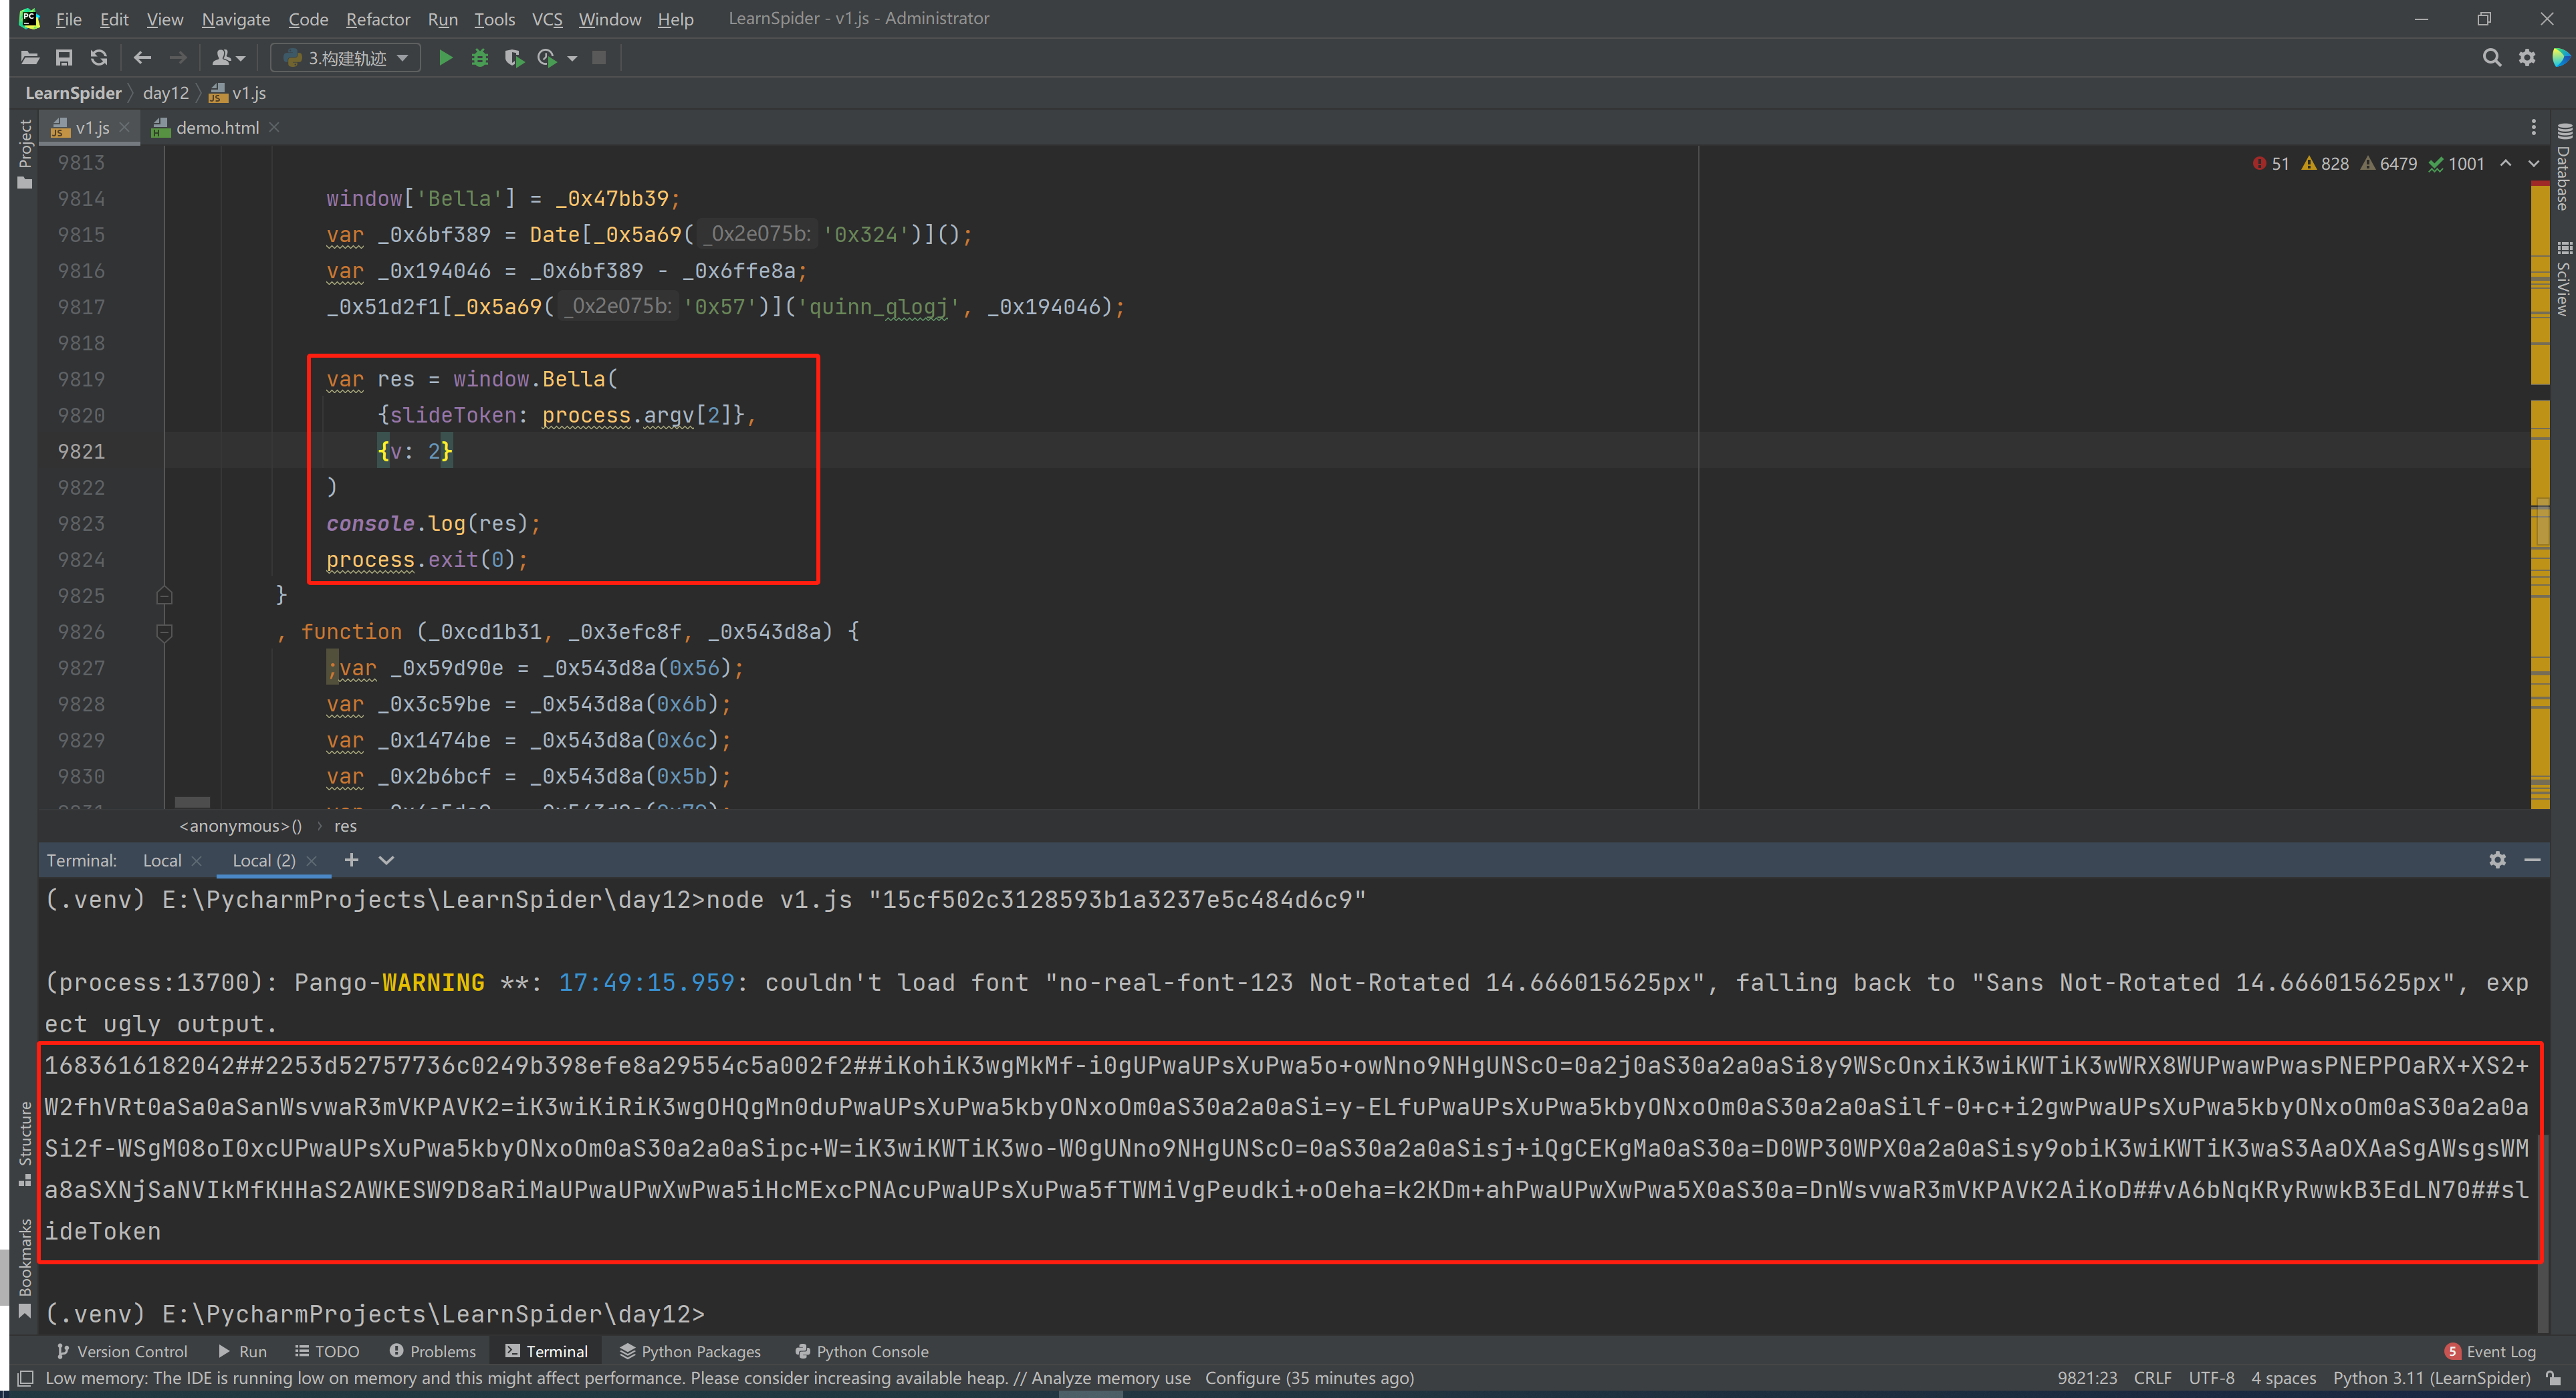Change indent setting 4 spaces

[x=2283, y=1378]
